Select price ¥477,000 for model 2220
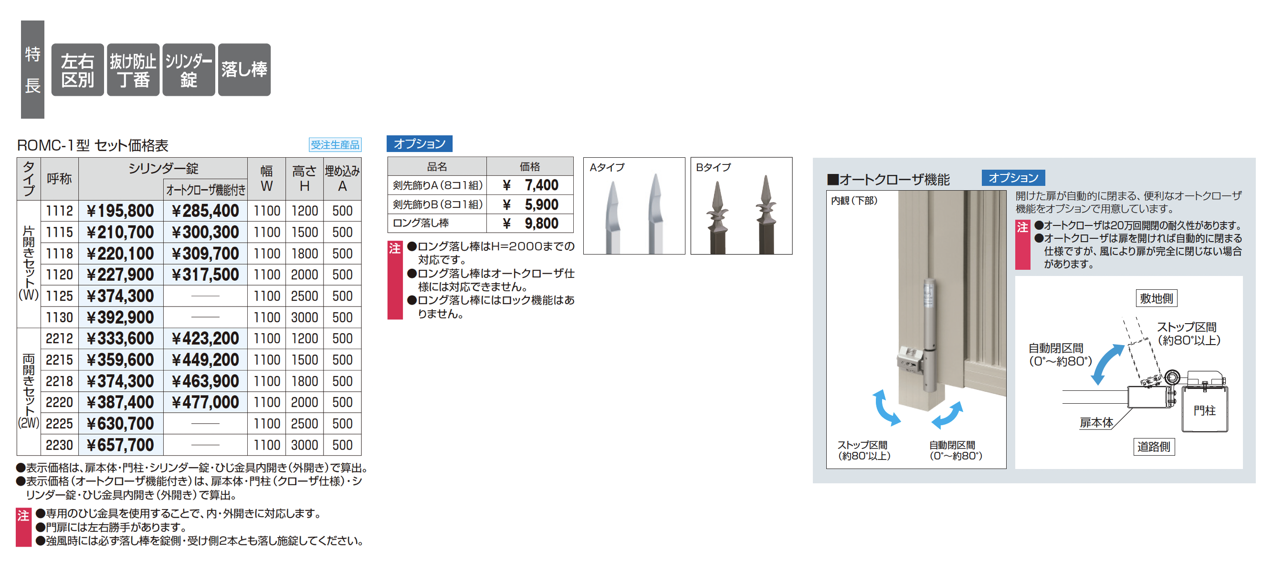Viewport: 1273px width, 561px height. tap(206, 402)
